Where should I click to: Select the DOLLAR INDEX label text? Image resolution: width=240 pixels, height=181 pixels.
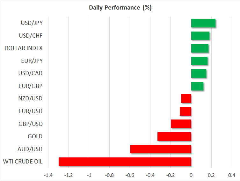point(24,48)
